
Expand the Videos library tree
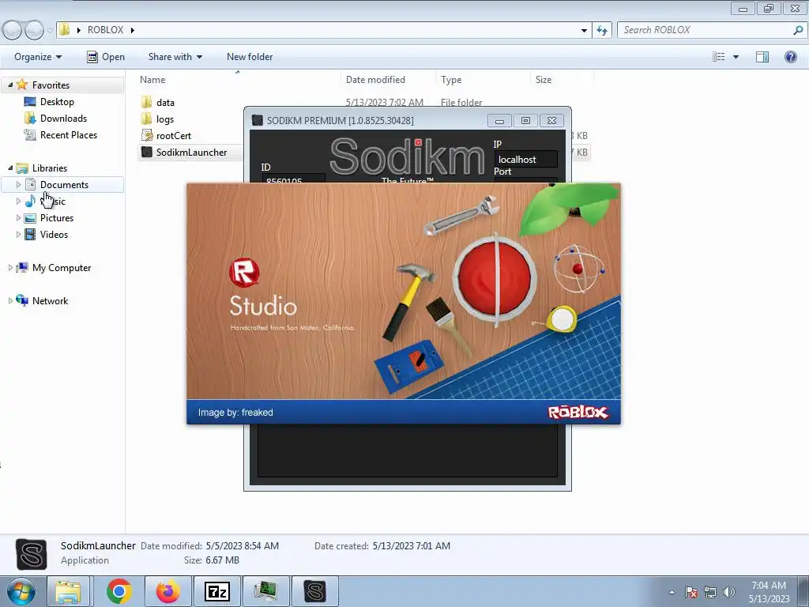(19, 234)
